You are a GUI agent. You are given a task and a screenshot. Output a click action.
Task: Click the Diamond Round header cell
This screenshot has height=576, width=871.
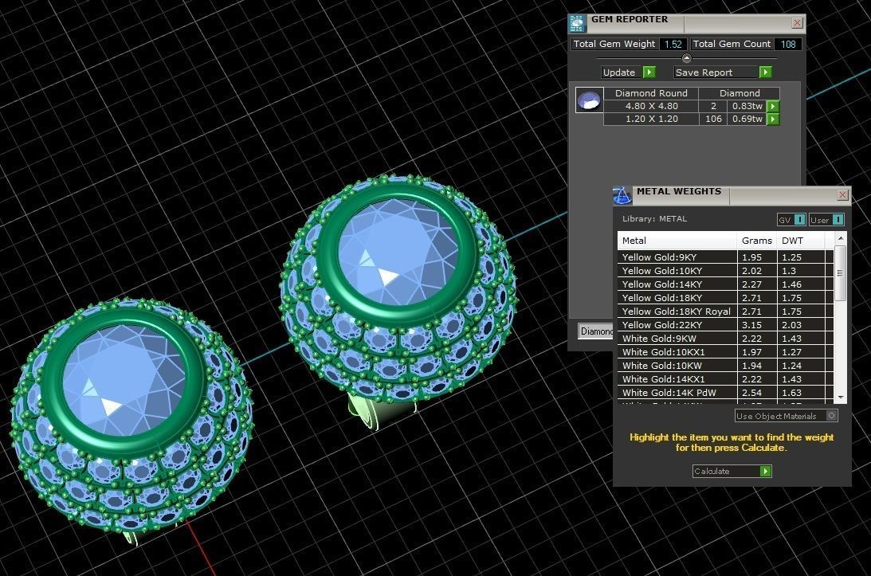(651, 93)
